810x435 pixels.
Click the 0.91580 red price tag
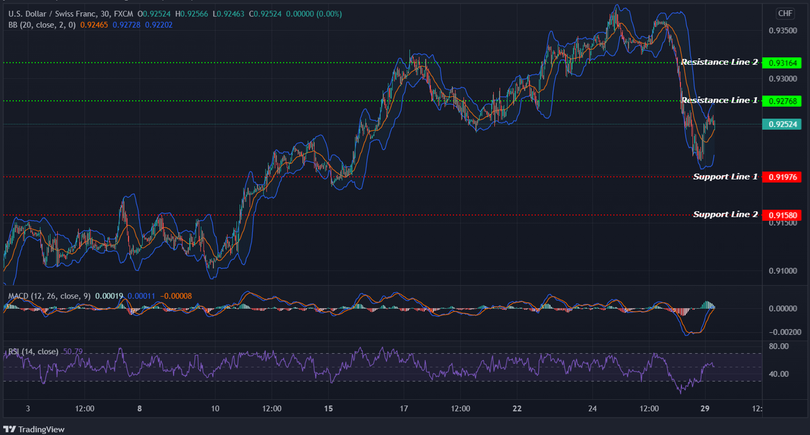coord(782,215)
